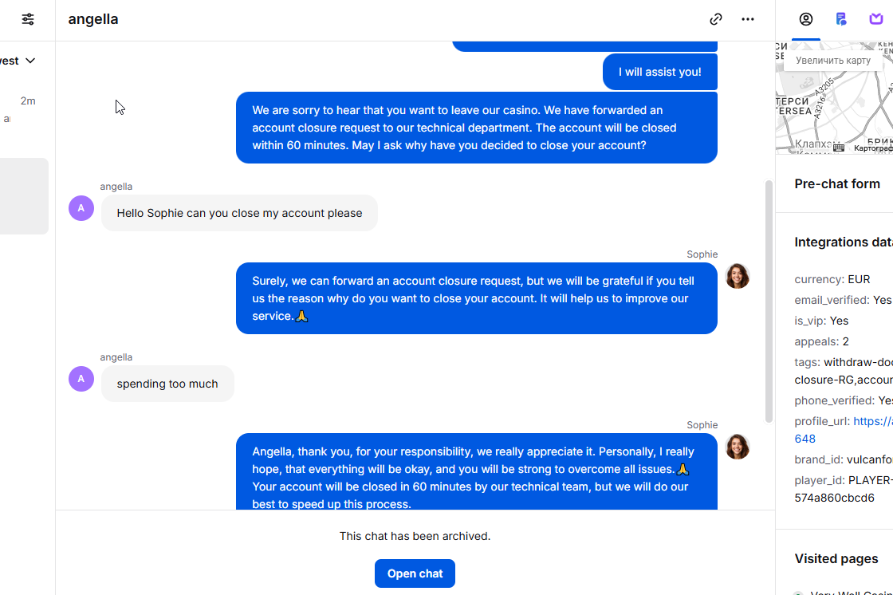Expand the Visited pages section
Screen dimensions: 893x595
pyautogui.click(x=836, y=559)
